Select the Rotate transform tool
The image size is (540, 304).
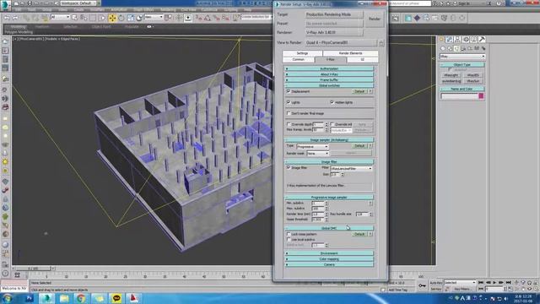(x=121, y=18)
